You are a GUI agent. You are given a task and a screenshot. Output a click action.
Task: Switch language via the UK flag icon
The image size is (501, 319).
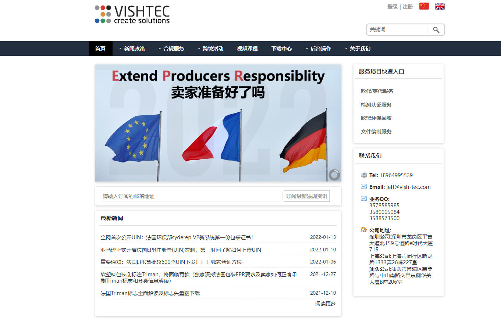click(x=440, y=6)
